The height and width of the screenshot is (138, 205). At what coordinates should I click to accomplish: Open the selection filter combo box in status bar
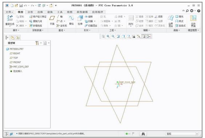pos(182,134)
